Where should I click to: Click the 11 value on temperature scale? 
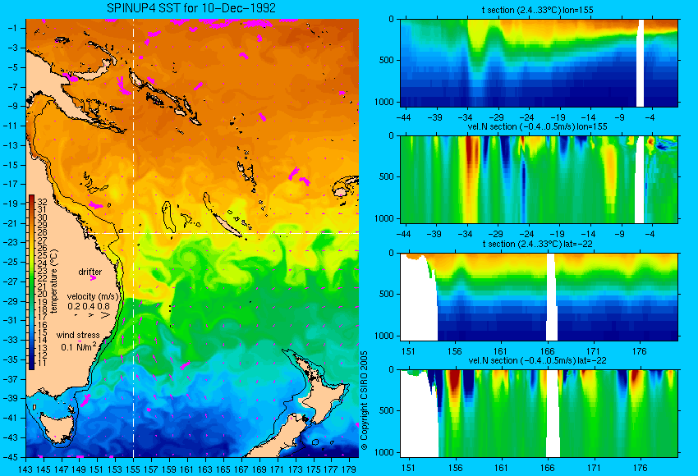(42, 363)
